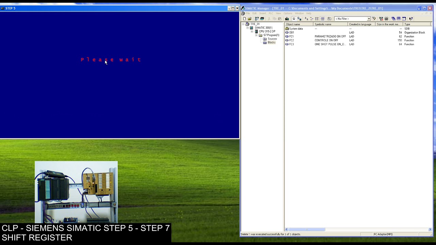
Task: Click the S7 Memory Card toolbar icon
Action: coord(262,19)
